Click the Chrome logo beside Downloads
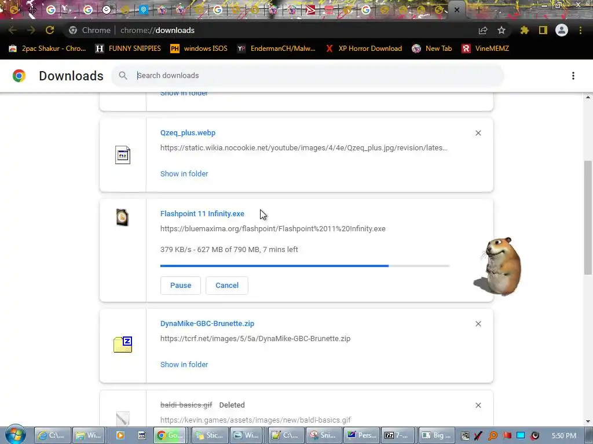593x444 pixels. (x=19, y=76)
